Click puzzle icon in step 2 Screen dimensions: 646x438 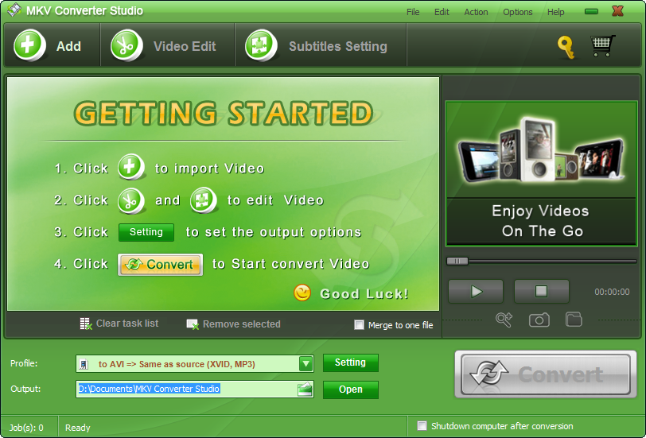204,200
